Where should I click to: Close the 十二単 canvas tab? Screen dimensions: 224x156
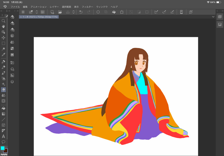21,17
